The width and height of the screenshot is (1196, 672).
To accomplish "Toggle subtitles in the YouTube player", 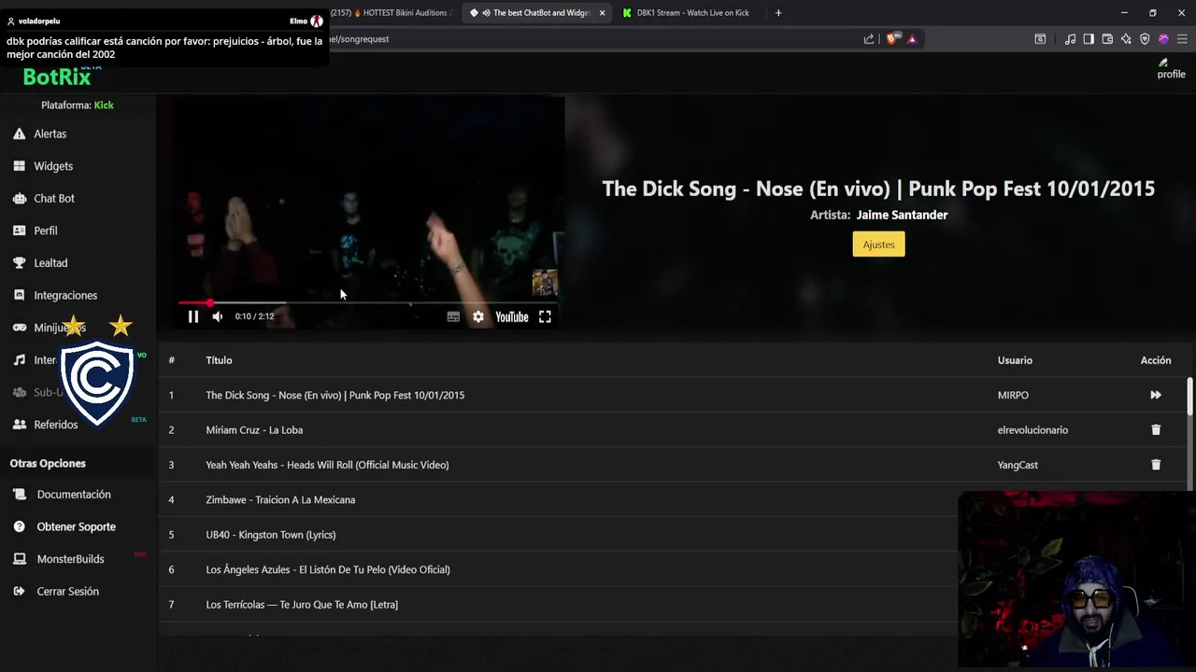I will 453,316.
